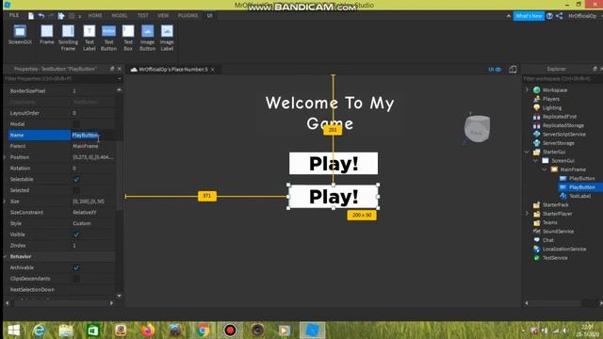
Task: Toggle the Archivable checkbox
Action: click(76, 267)
